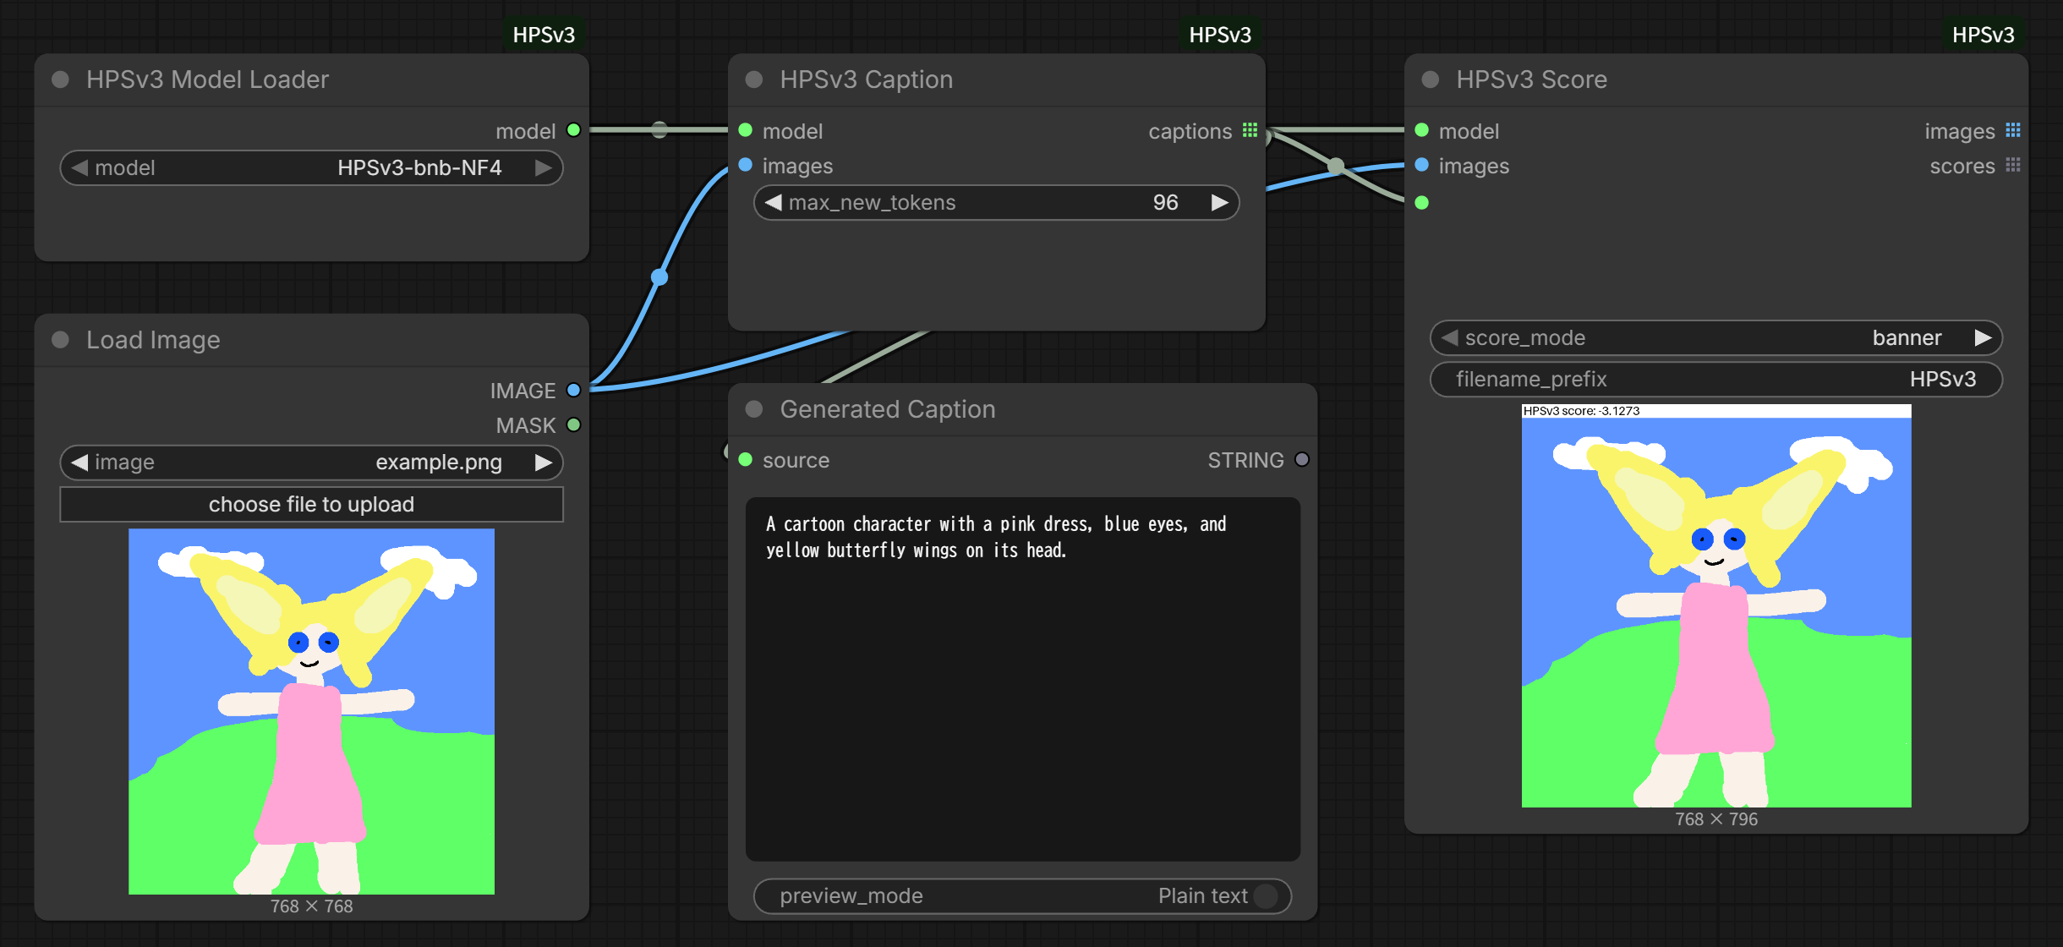Click STRING output socket on Generated Caption
This screenshot has width=2063, height=947.
[1302, 459]
